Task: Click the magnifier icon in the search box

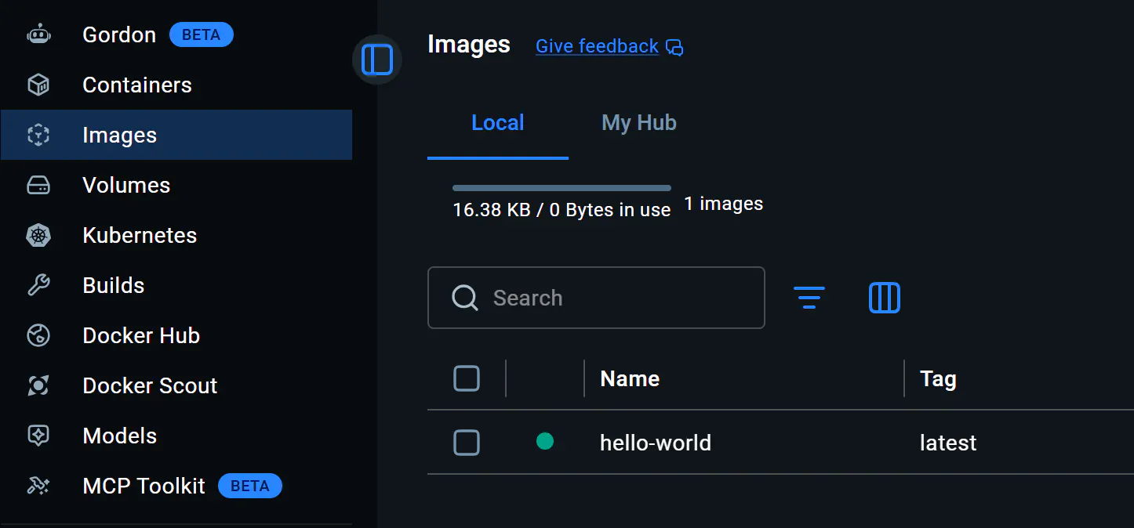Action: click(x=465, y=298)
